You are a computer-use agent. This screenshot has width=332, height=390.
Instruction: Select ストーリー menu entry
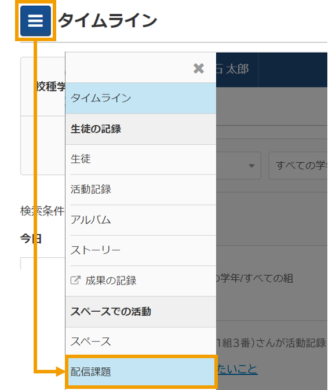(141, 250)
